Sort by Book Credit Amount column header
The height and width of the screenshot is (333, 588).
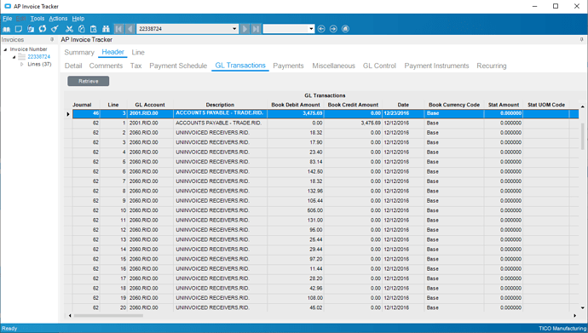353,105
